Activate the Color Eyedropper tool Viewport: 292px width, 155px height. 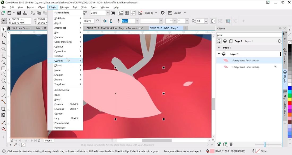pos(3,123)
